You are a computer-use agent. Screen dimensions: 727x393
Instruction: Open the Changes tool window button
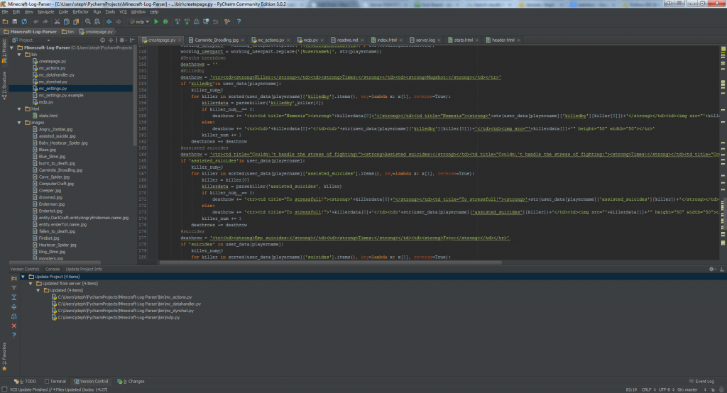tap(131, 382)
